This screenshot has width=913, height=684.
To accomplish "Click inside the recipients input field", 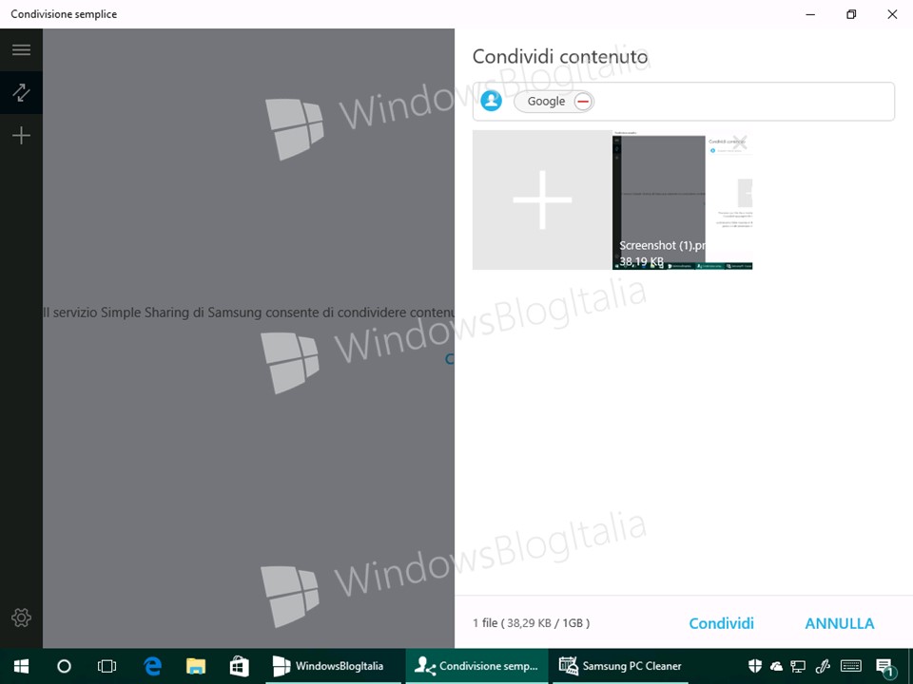I will (683, 102).
